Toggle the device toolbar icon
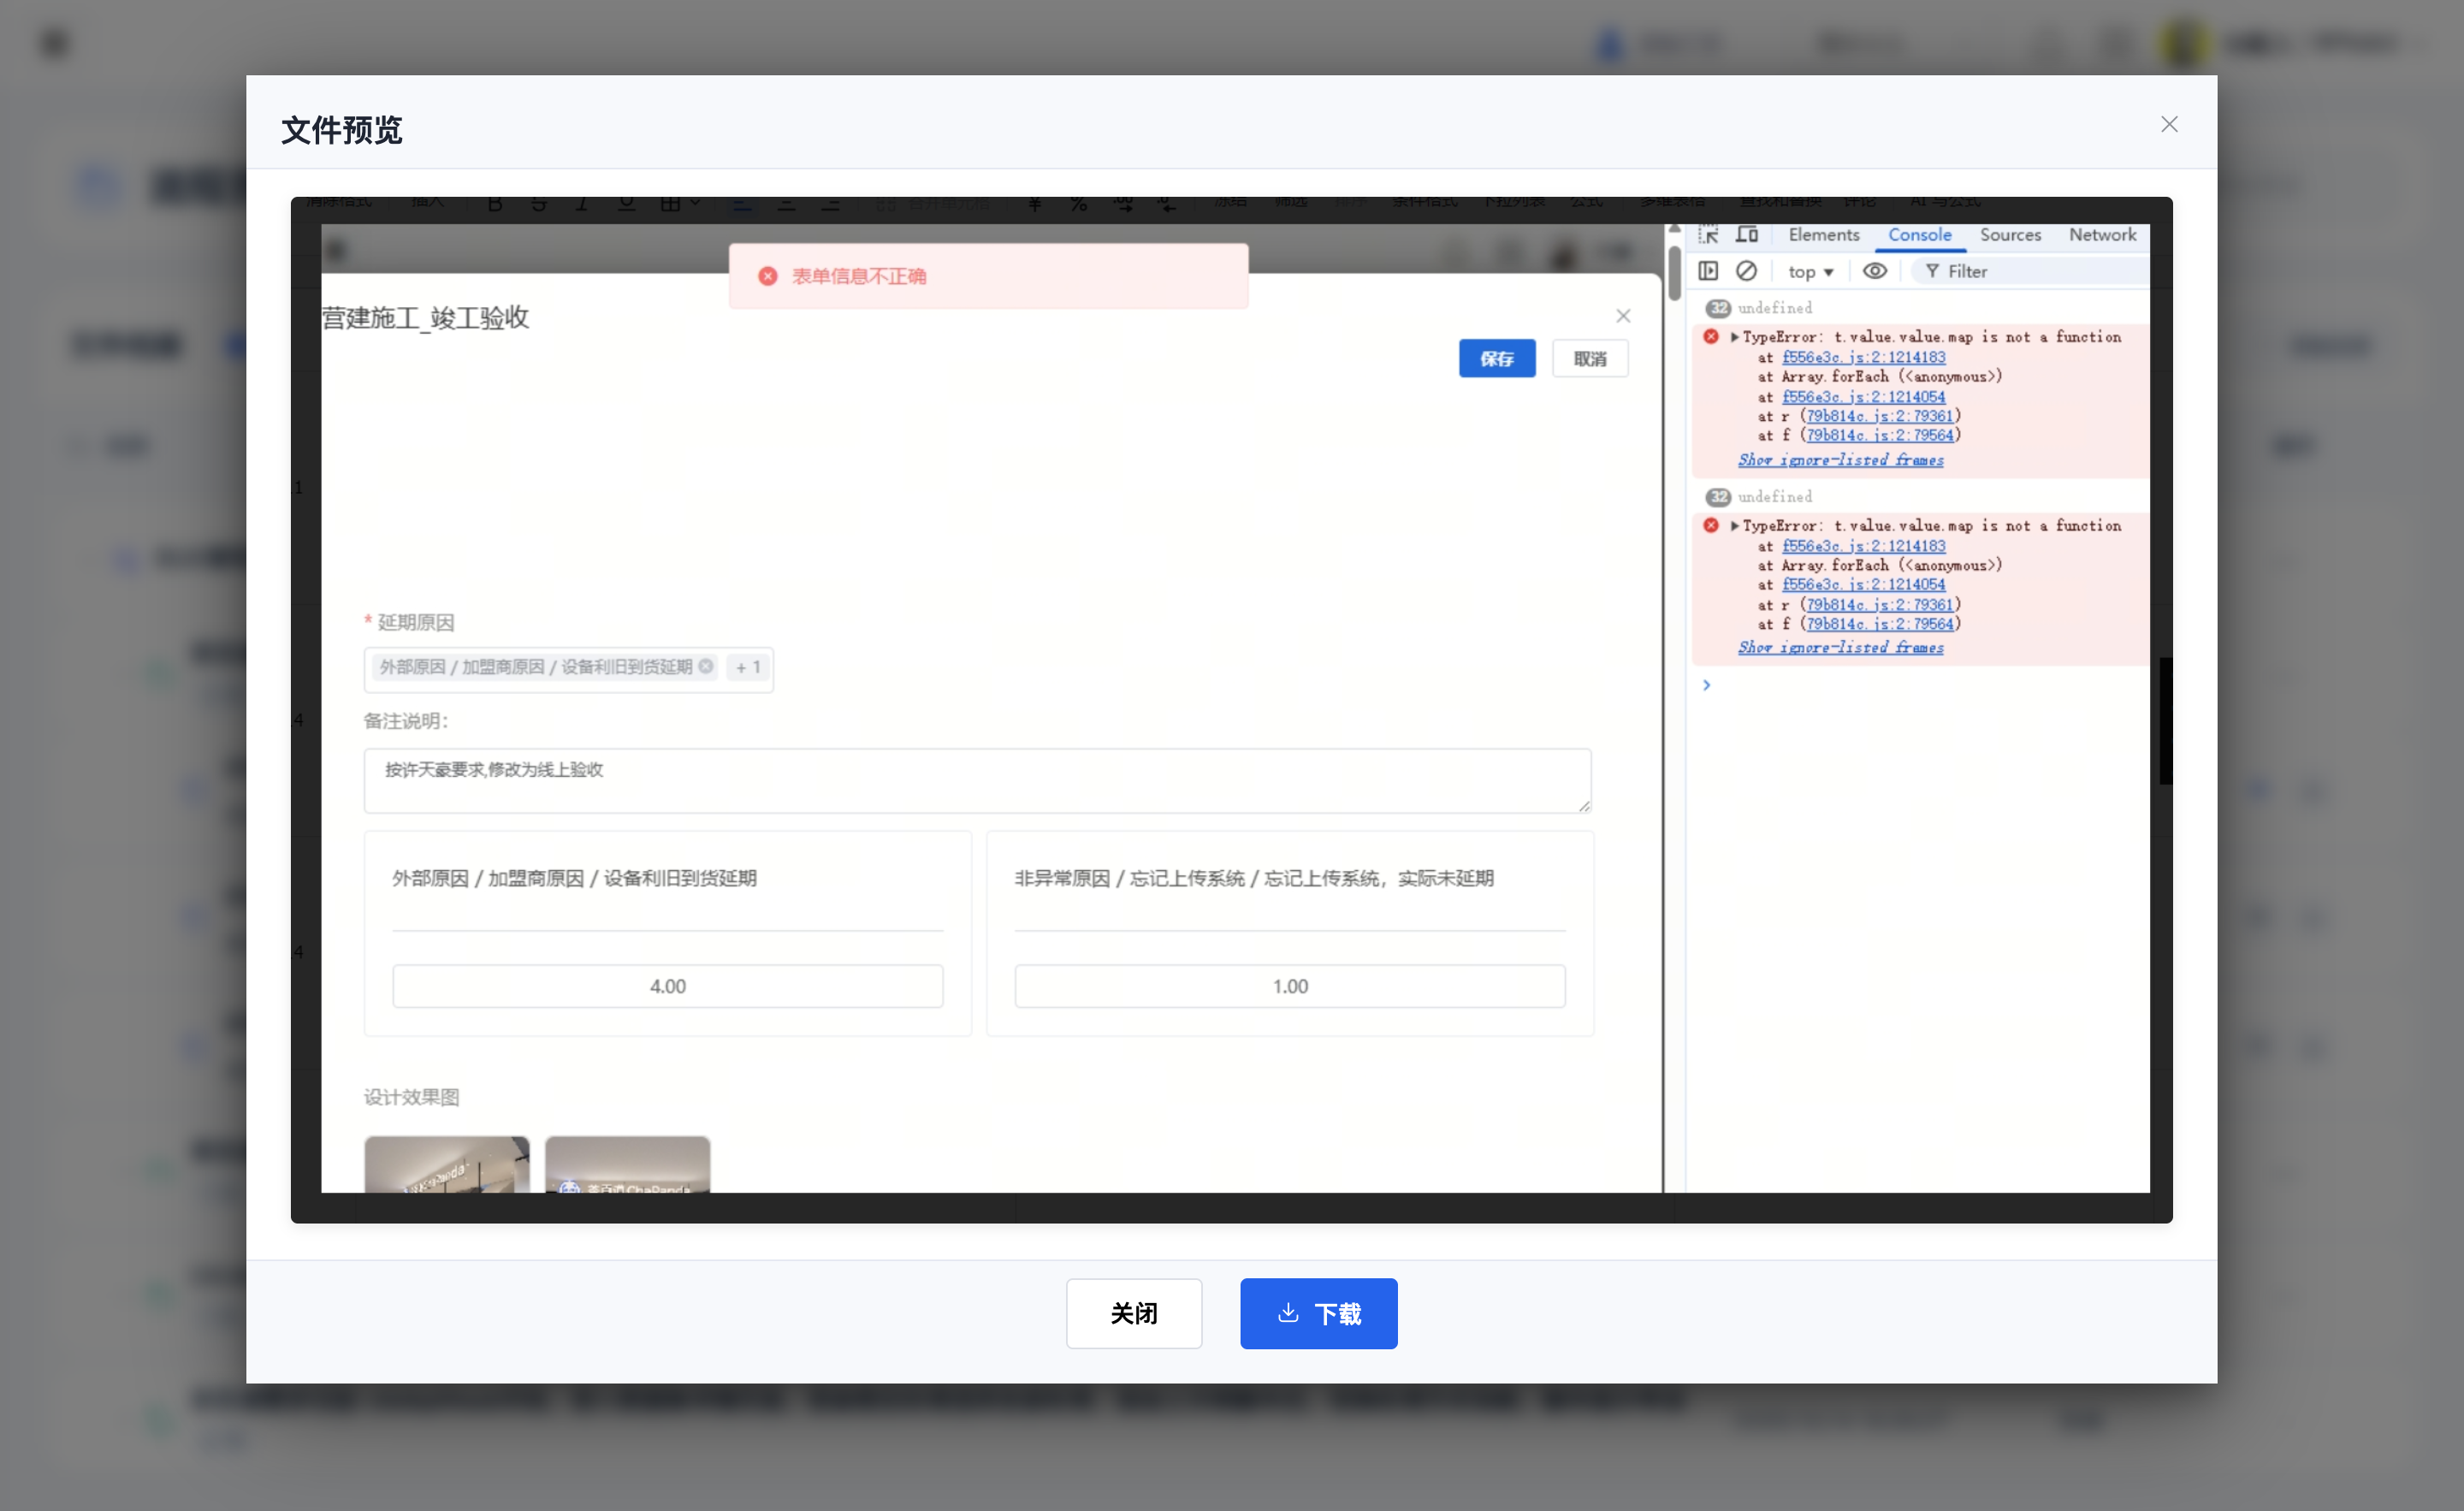2464x1511 pixels. tap(1746, 234)
